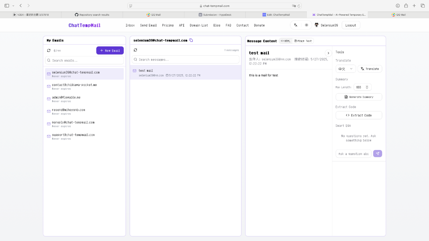Switch message view to HTML
Viewport: 429px width, 241px height.
click(x=286, y=41)
